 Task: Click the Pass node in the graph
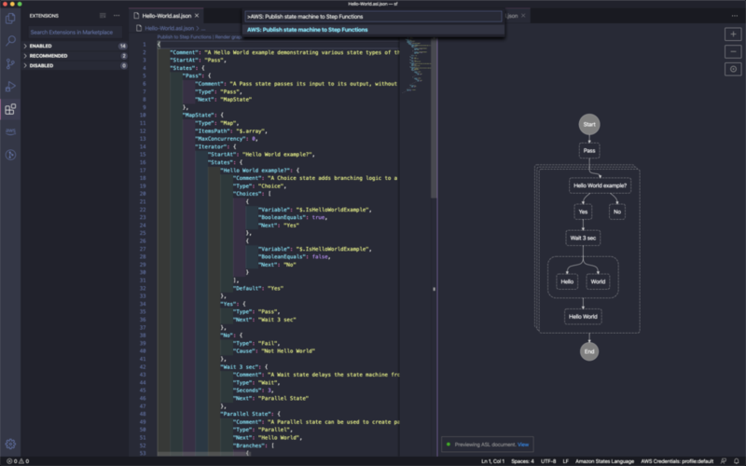coord(589,151)
